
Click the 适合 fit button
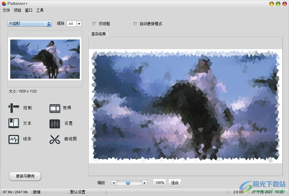click(x=175, y=183)
